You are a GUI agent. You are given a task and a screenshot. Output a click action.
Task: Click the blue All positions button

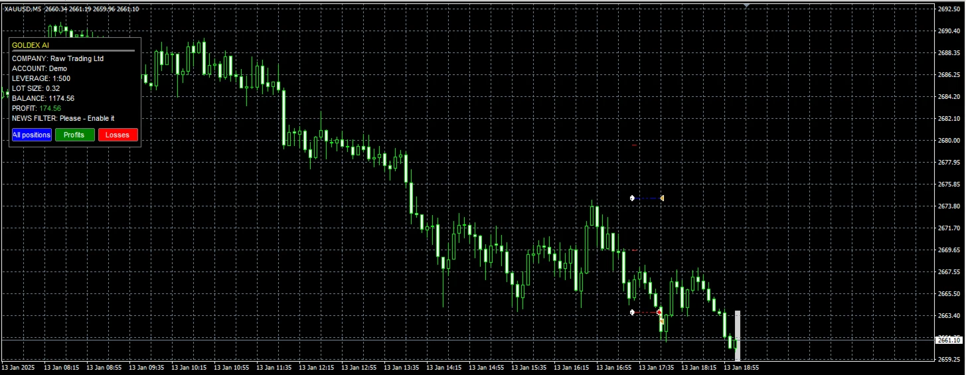click(x=32, y=135)
